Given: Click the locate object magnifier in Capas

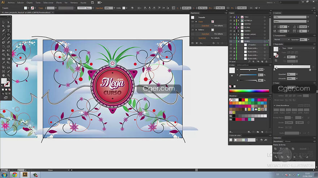Looking at the screenshot, I should coord(249,61).
